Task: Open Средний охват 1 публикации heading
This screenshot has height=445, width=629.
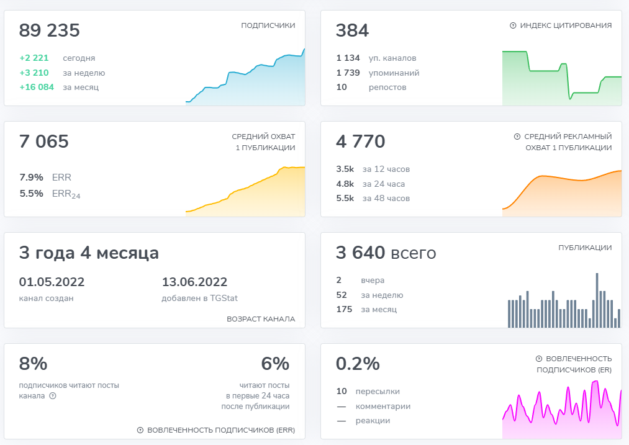Action: pyautogui.click(x=263, y=142)
